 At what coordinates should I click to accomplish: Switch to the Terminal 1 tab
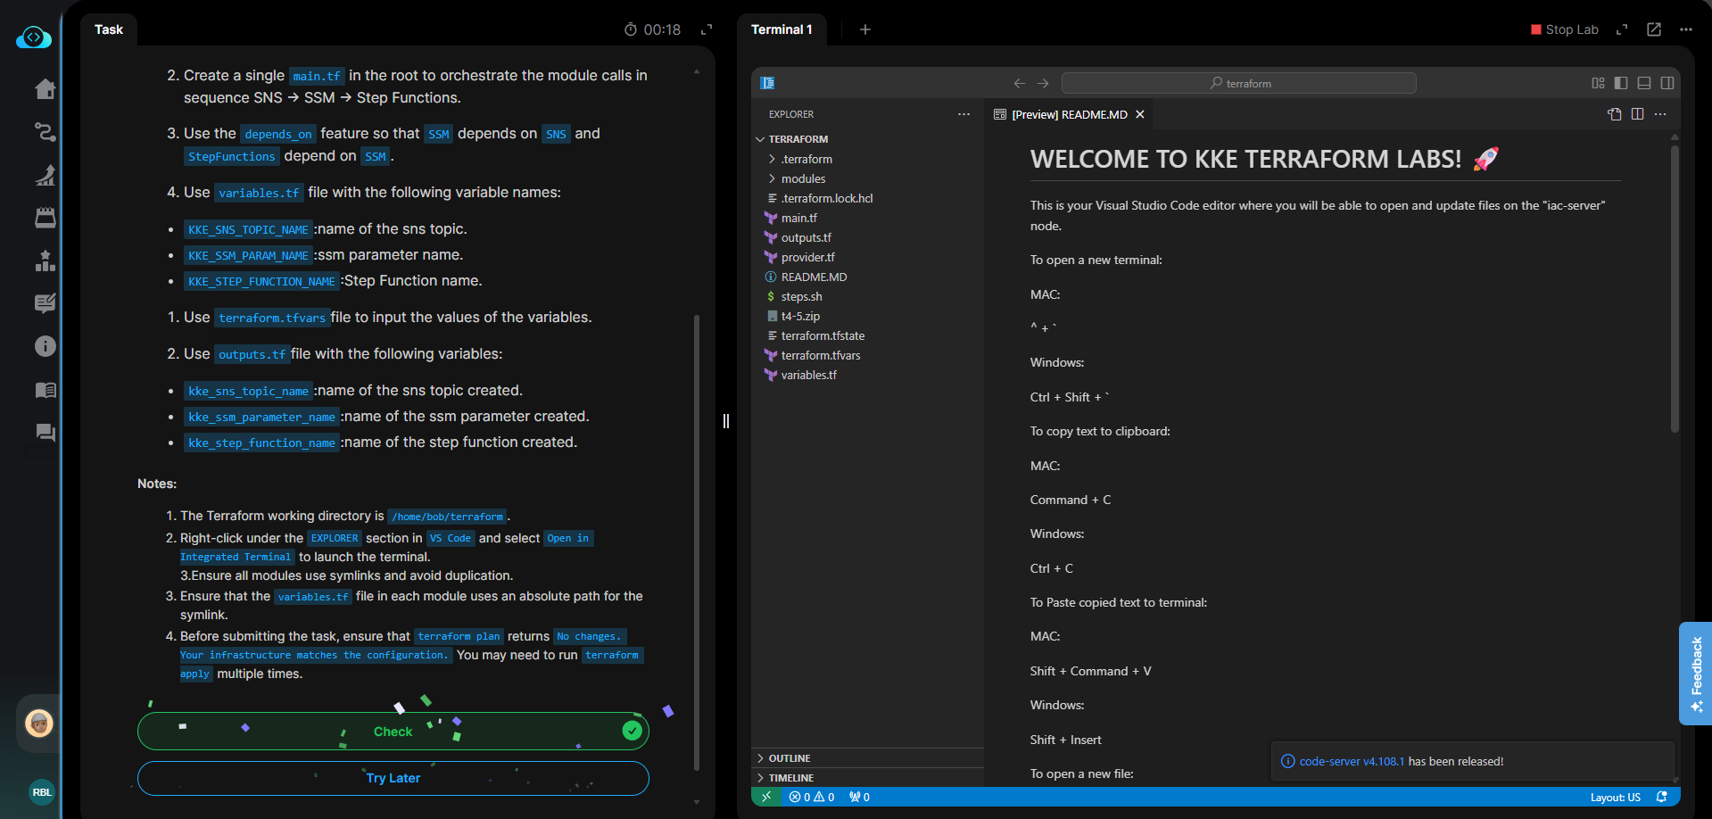coord(782,29)
